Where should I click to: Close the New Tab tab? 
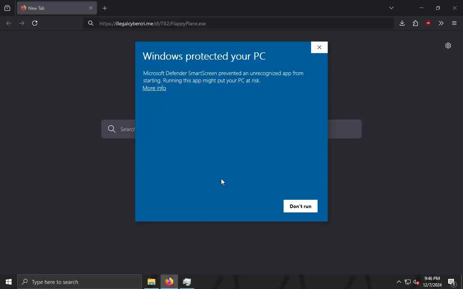tap(91, 8)
